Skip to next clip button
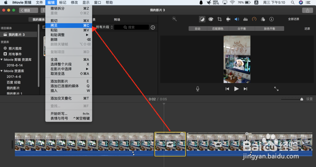This screenshot has height=167, width=316. [245, 89]
